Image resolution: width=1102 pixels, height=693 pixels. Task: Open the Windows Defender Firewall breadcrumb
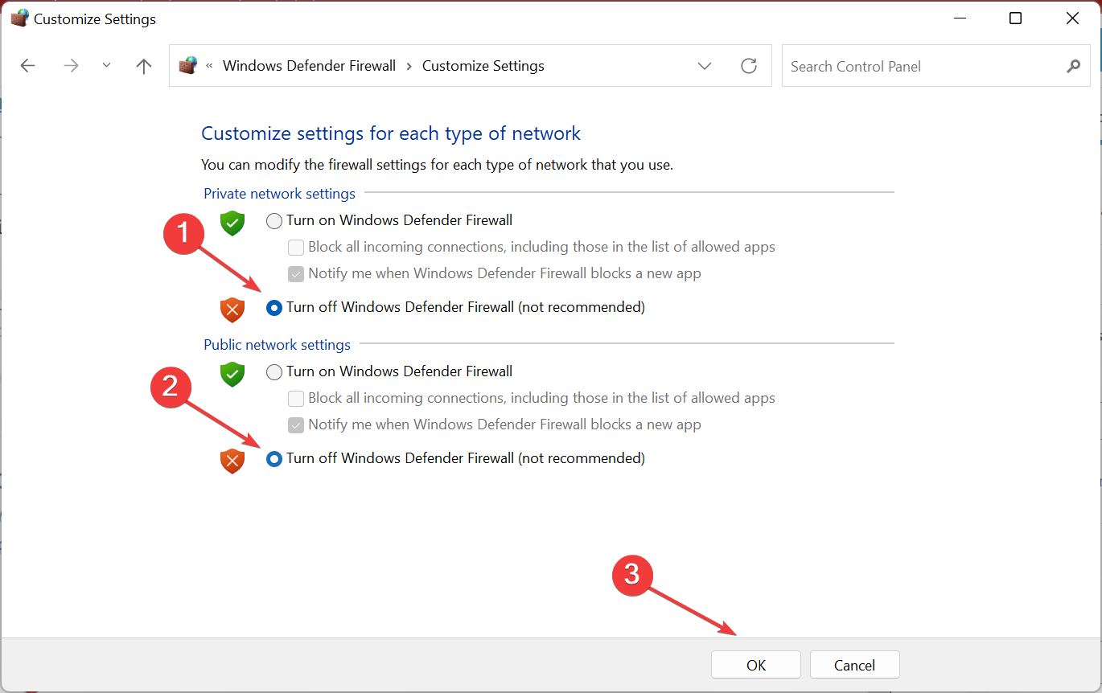pyautogui.click(x=309, y=66)
